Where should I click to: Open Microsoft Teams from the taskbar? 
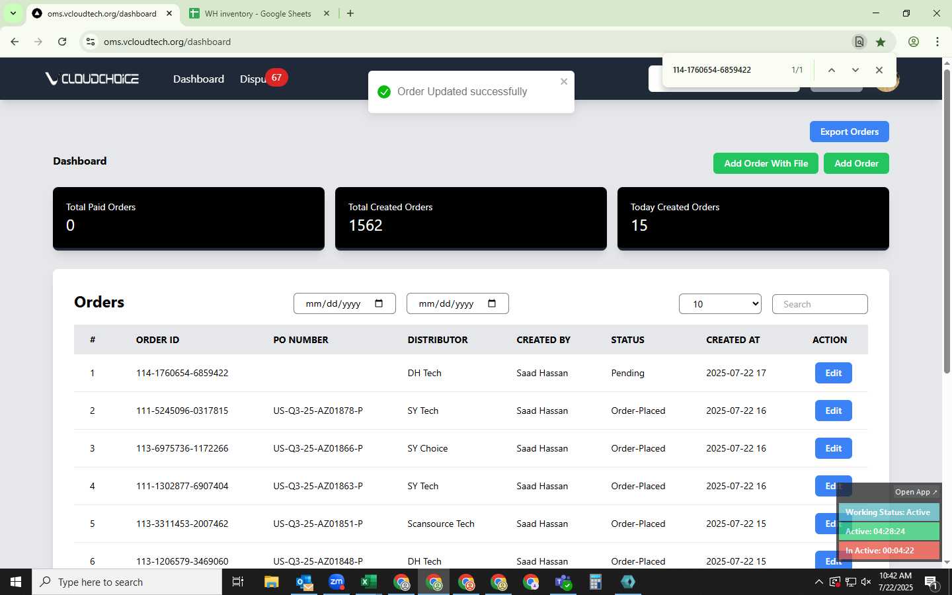tap(563, 582)
